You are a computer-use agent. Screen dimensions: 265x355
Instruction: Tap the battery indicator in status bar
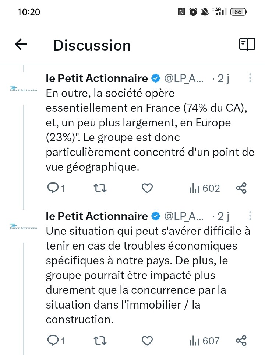coord(238,12)
